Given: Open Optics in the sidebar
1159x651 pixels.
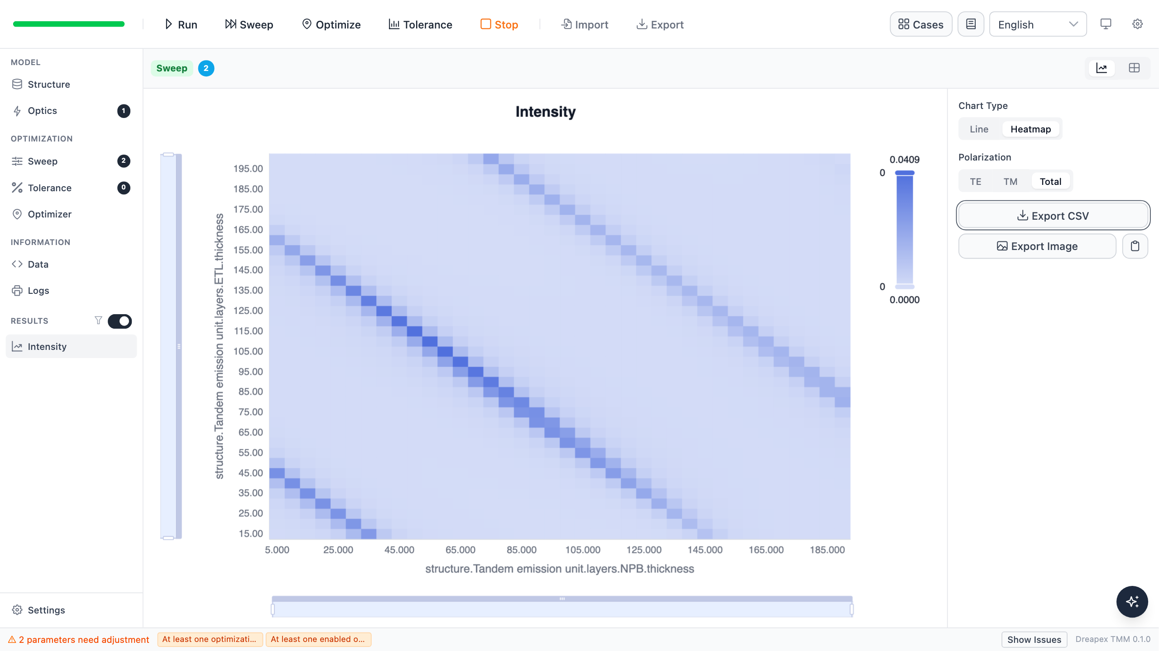Looking at the screenshot, I should [x=71, y=111].
